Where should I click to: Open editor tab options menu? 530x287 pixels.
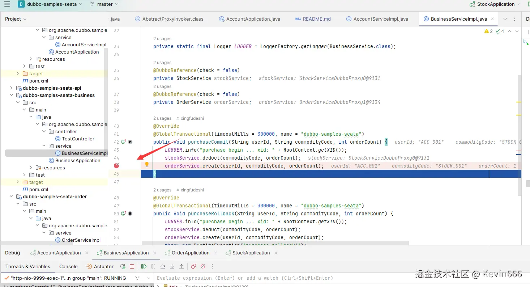514,19
